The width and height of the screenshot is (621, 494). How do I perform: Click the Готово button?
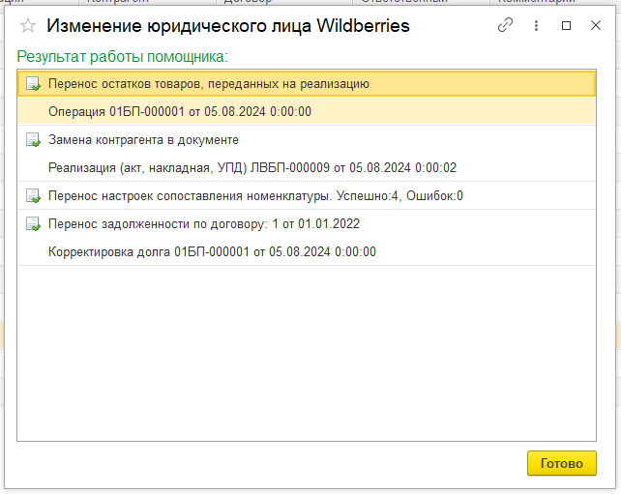562,463
